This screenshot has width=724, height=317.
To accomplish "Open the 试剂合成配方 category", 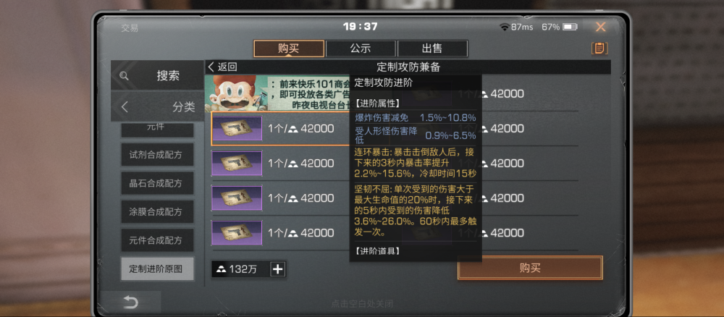I will click(x=157, y=155).
